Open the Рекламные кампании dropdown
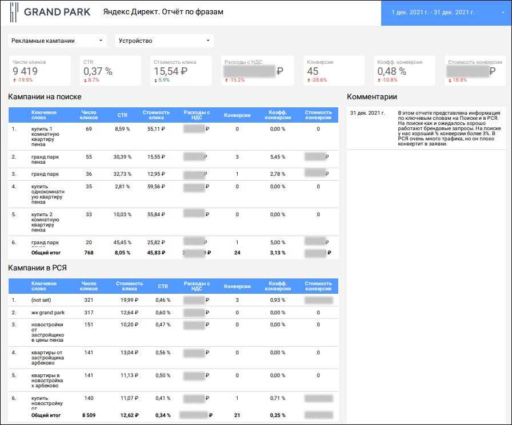Image resolution: width=512 pixels, height=425 pixels. tap(58, 41)
